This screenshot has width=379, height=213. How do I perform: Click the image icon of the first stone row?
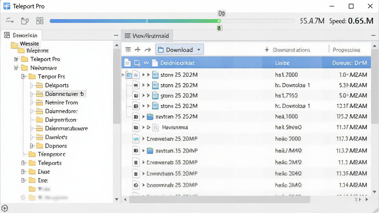click(x=155, y=75)
